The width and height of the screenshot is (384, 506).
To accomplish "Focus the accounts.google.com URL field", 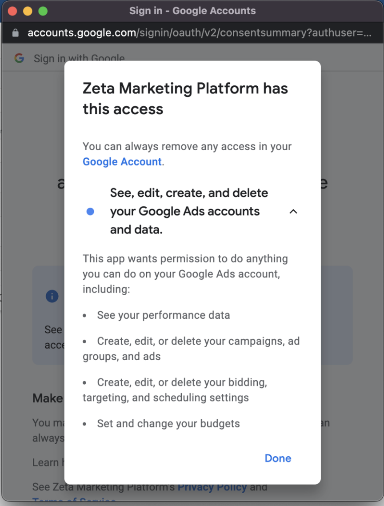I will point(199,33).
